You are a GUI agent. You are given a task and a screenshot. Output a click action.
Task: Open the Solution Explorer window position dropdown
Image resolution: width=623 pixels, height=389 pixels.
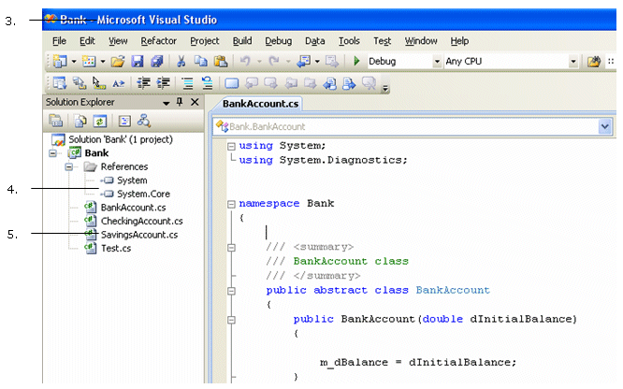(x=167, y=103)
